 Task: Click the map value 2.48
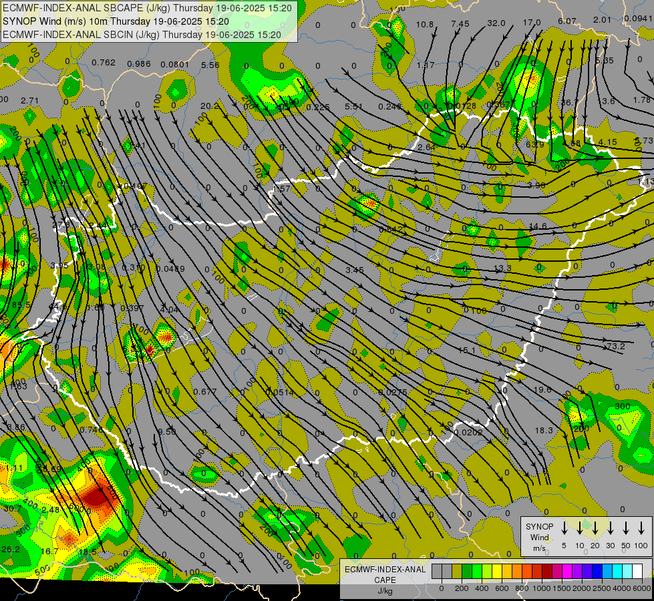[x=51, y=510]
